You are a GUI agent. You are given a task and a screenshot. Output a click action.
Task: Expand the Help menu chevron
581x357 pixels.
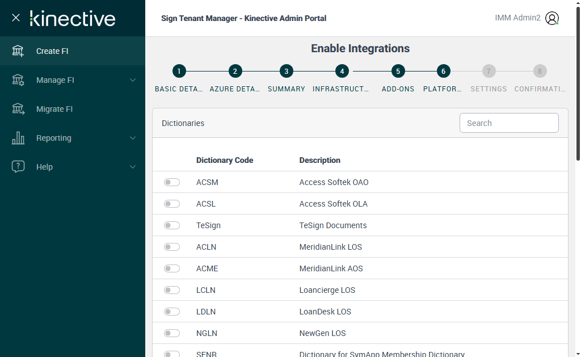[133, 167]
